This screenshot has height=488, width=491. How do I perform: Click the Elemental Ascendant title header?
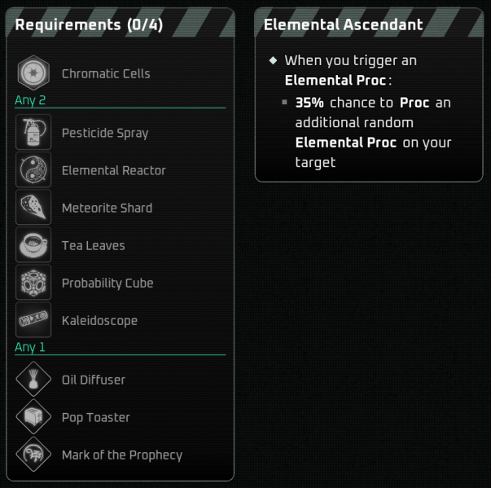(x=343, y=25)
